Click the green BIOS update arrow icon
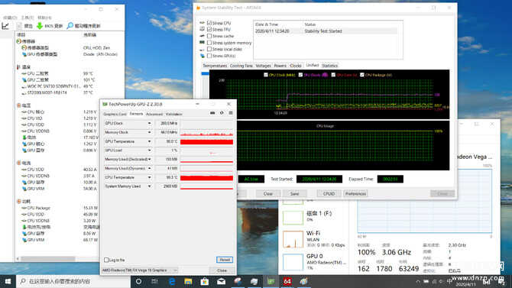This screenshot has height=288, width=512. pos(40,26)
